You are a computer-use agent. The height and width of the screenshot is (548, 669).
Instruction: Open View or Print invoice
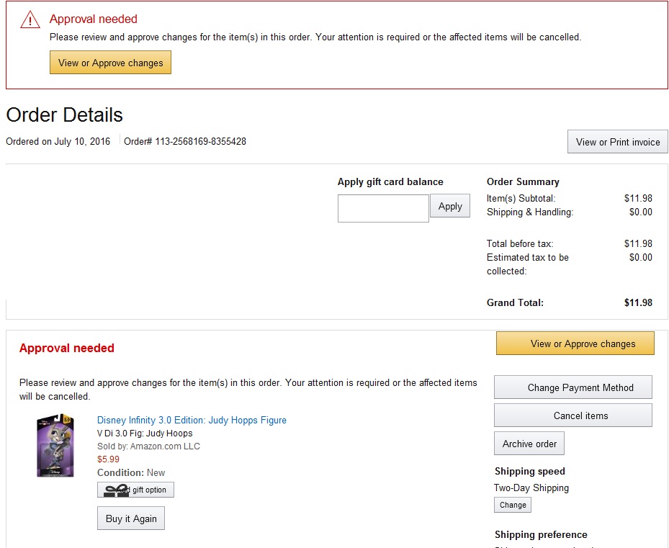[617, 142]
